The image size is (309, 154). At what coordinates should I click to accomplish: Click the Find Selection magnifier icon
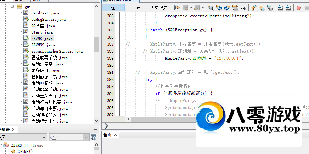click(x=211, y=8)
